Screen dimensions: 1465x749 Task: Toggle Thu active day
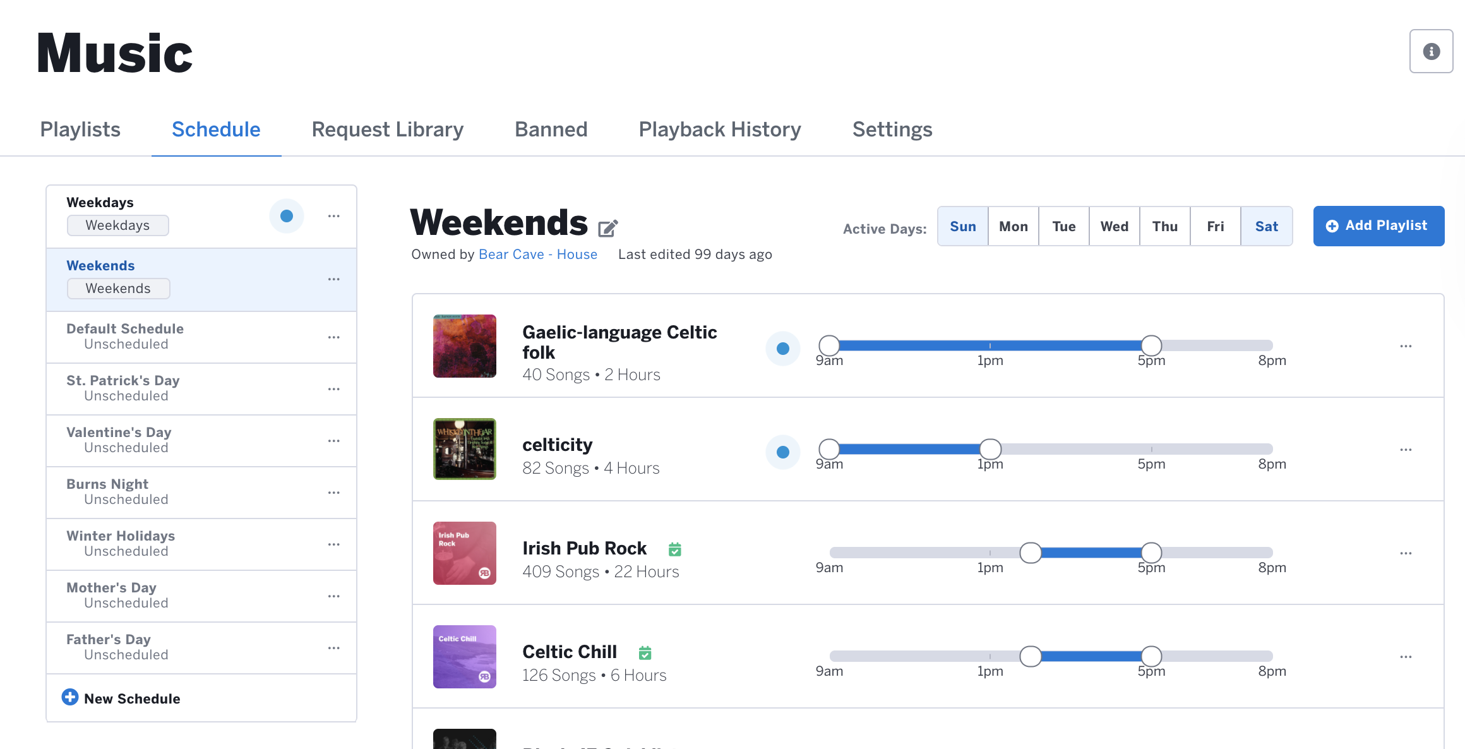click(1165, 226)
